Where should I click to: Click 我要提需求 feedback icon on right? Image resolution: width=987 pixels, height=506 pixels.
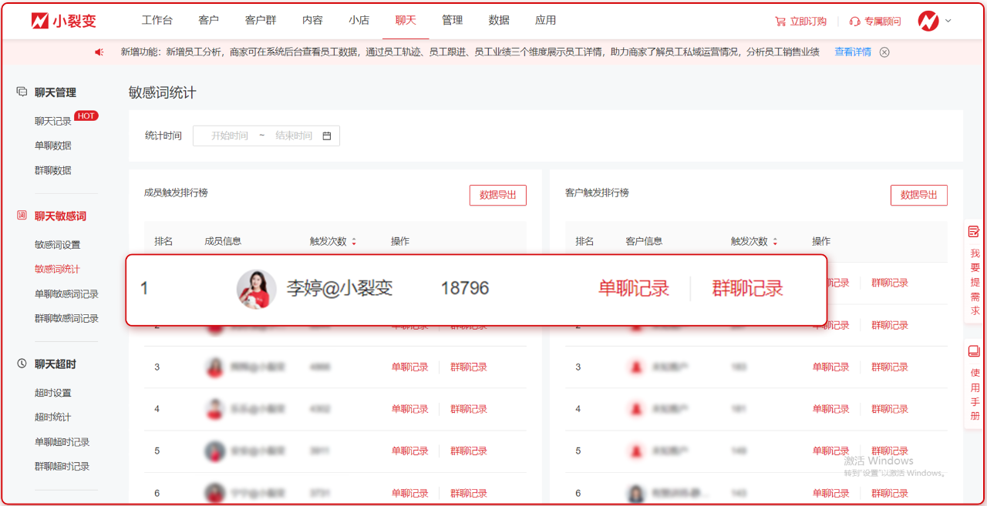point(974,231)
